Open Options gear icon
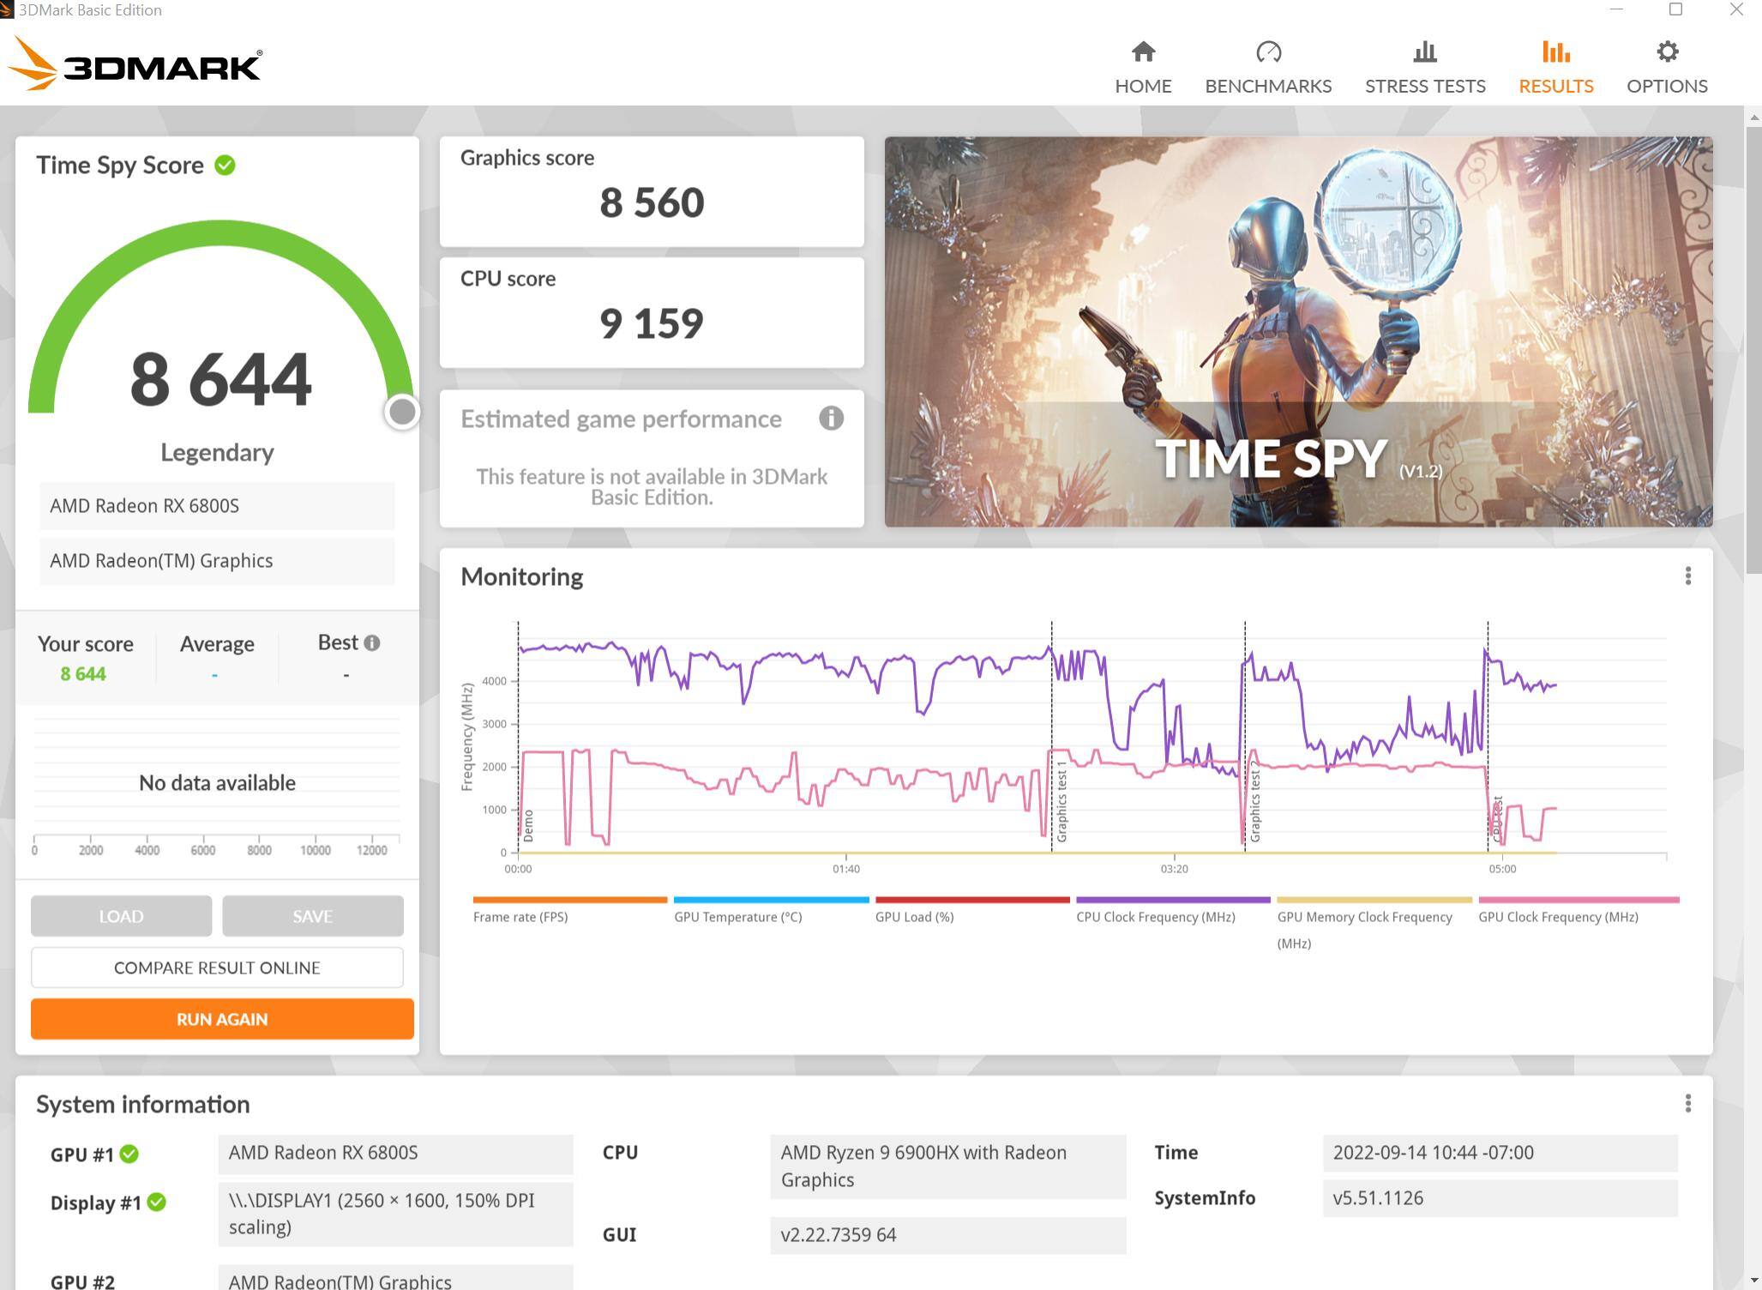The image size is (1762, 1290). pos(1666,53)
